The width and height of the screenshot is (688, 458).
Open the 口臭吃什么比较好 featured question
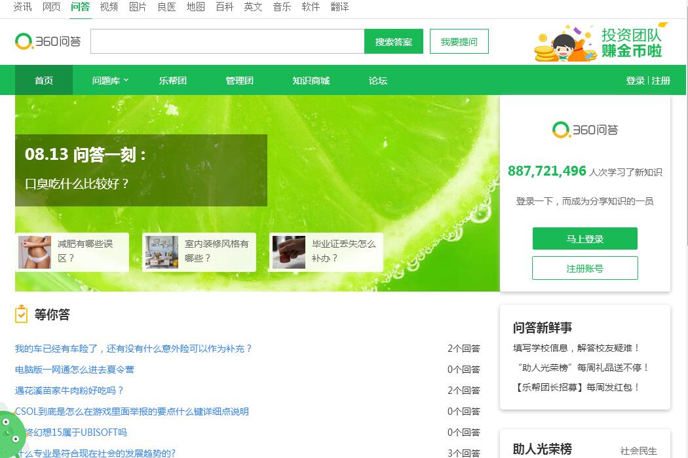pos(77,184)
